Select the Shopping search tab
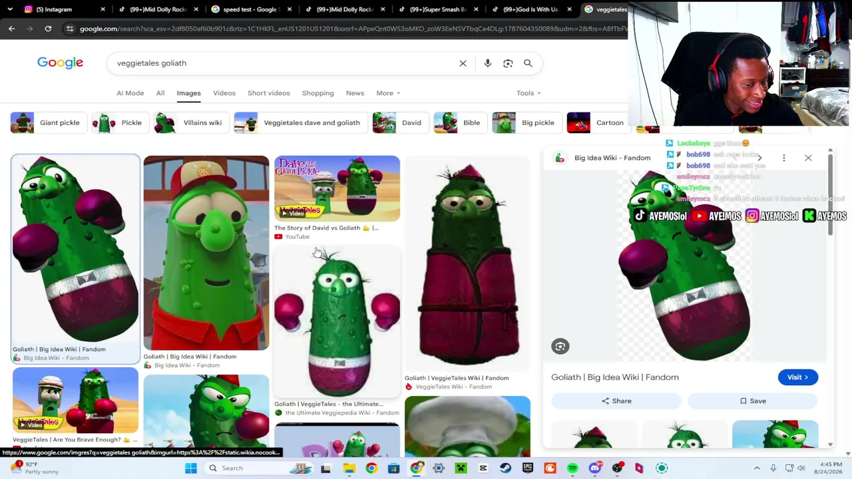The image size is (852, 479). pyautogui.click(x=318, y=93)
